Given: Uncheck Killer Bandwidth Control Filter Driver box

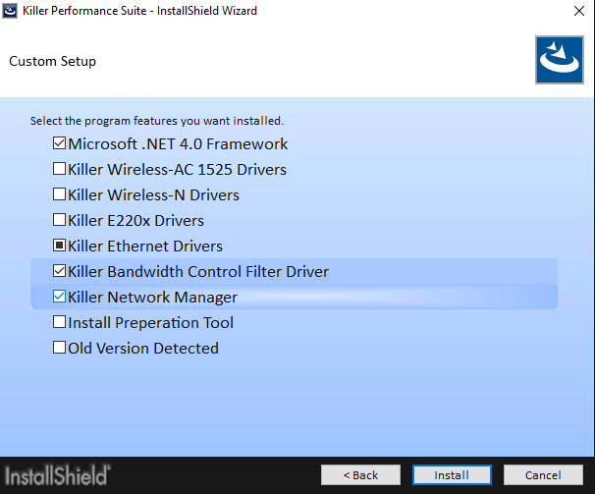Looking at the screenshot, I should click(x=59, y=271).
